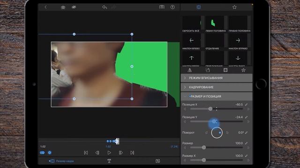The image size is (300, 168).
Task: Click the Размер slider handle
Action: (x=204, y=147)
